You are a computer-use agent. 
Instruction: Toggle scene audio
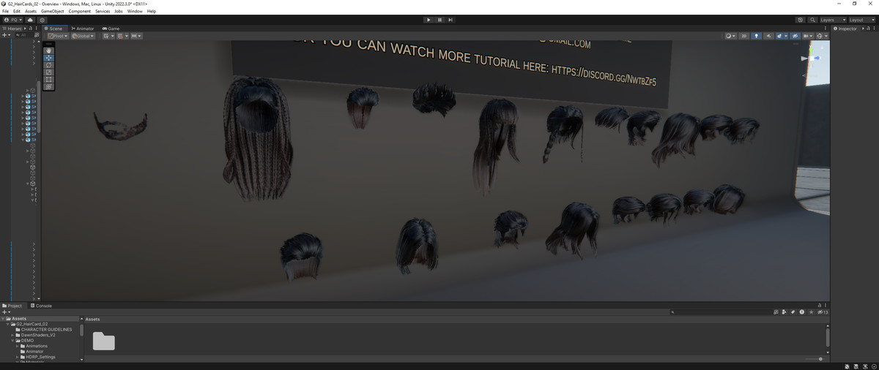768,36
